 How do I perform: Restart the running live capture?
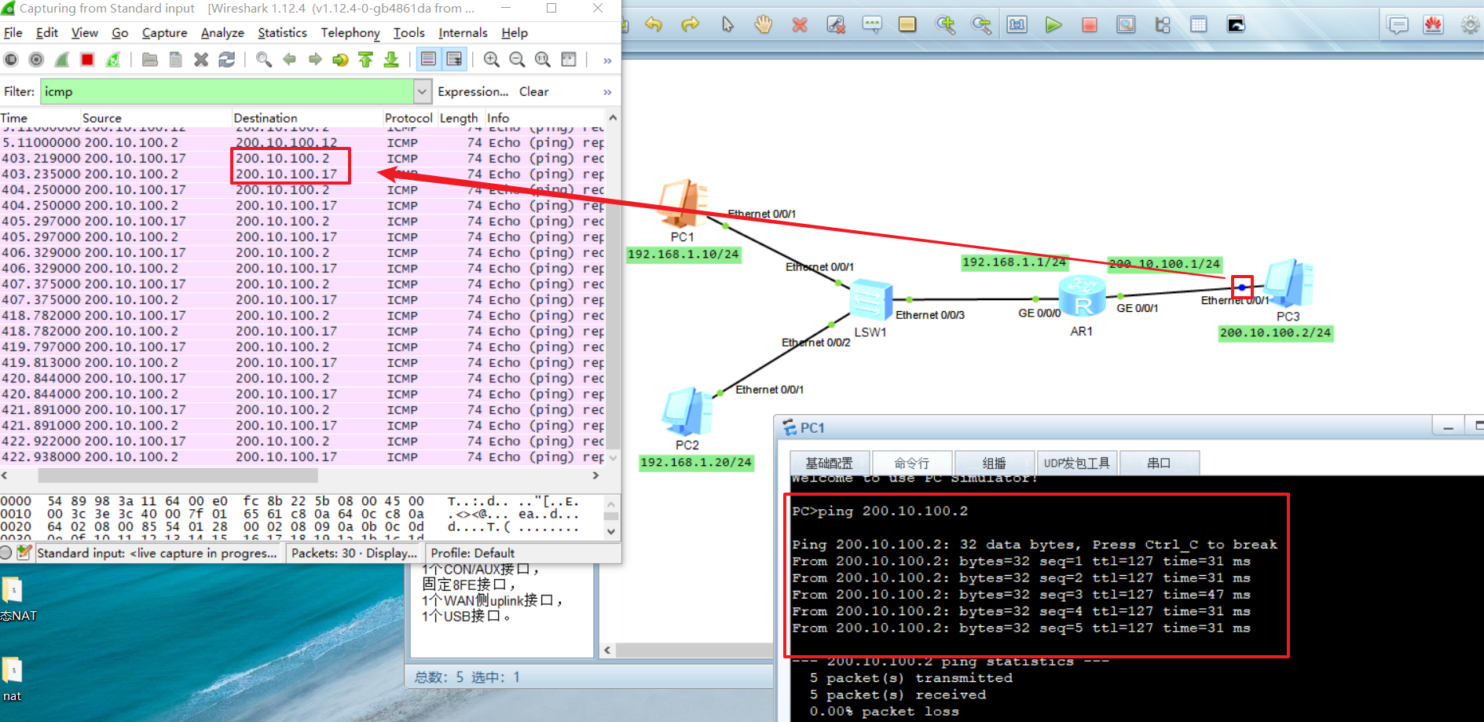[x=113, y=60]
